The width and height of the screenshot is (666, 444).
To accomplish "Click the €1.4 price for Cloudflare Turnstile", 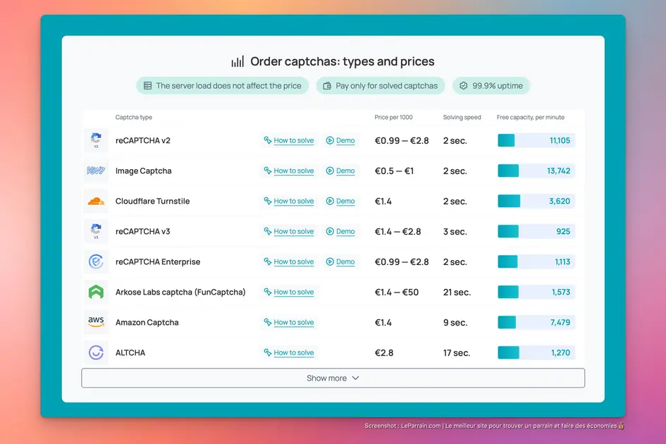I will (383, 202).
